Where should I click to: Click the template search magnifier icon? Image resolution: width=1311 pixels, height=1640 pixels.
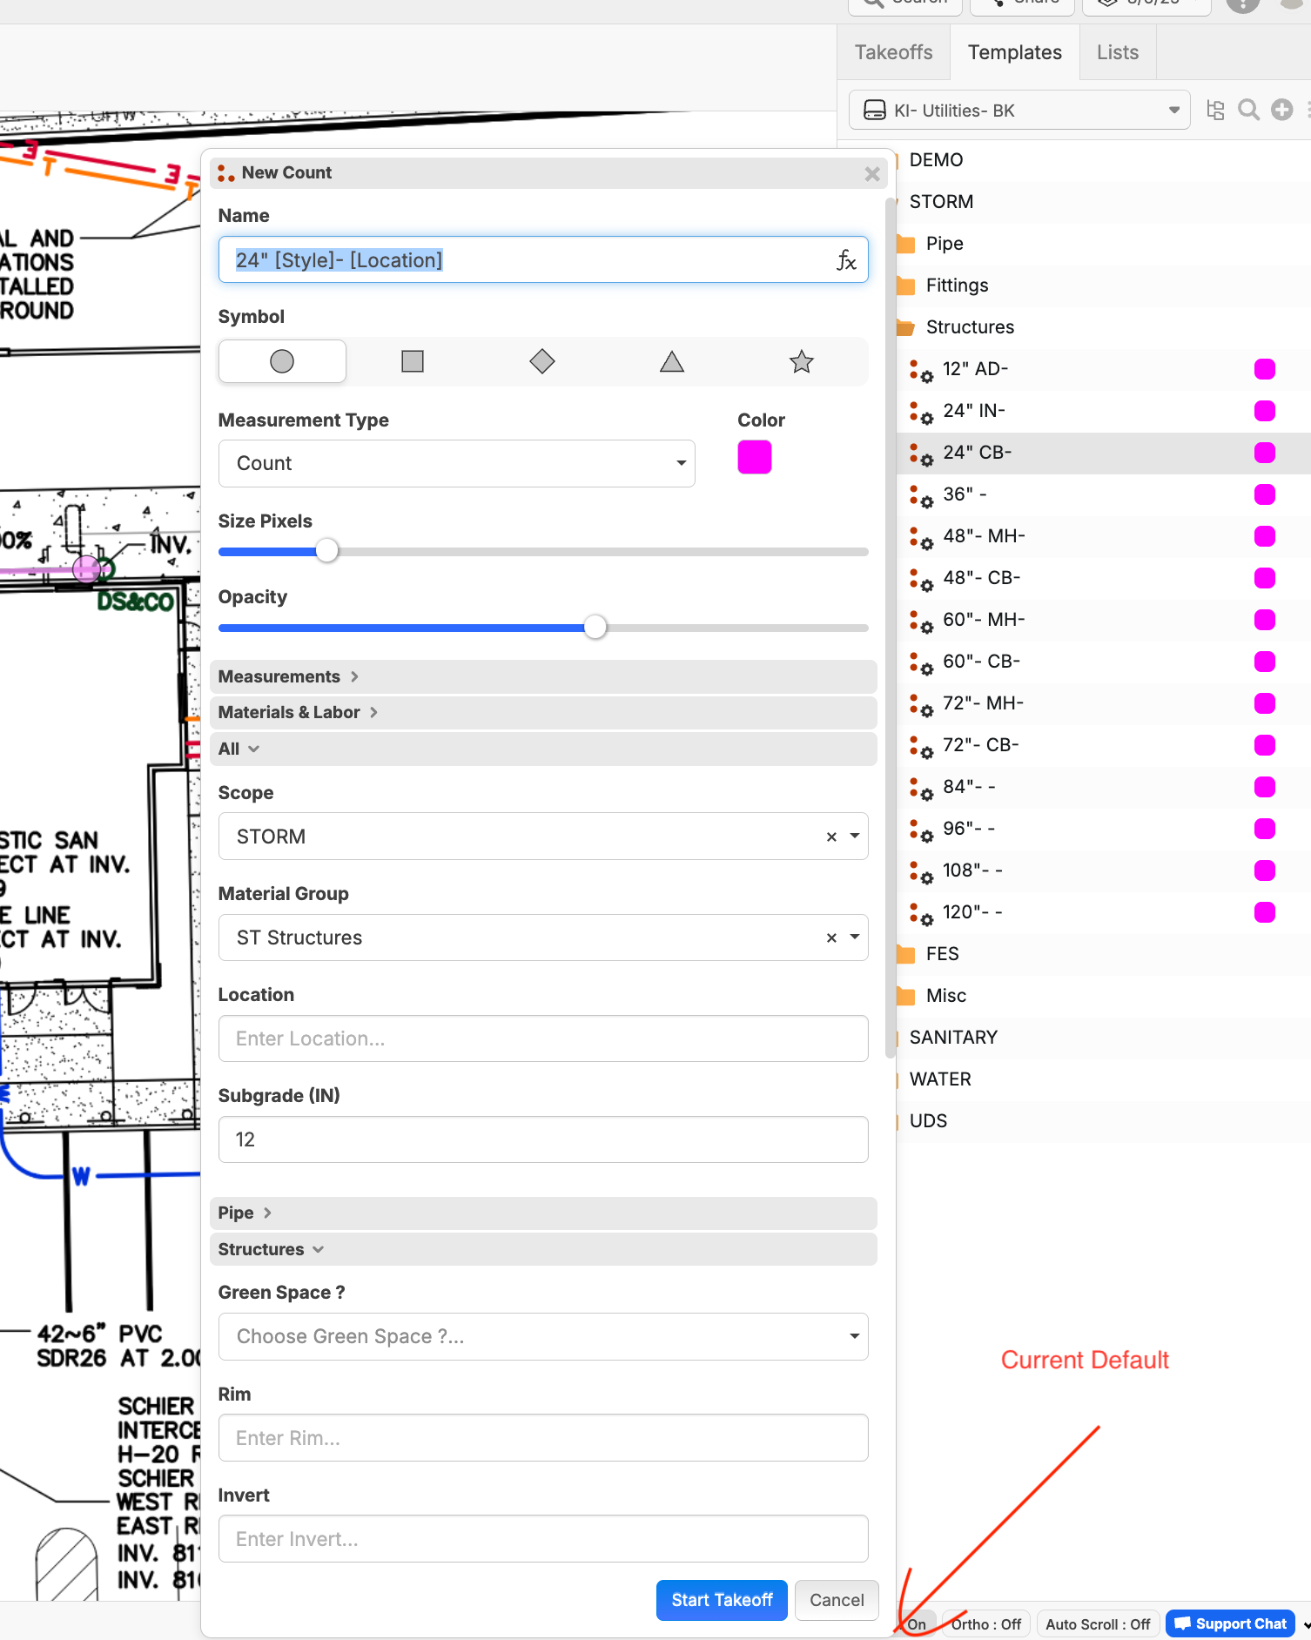[1248, 110]
